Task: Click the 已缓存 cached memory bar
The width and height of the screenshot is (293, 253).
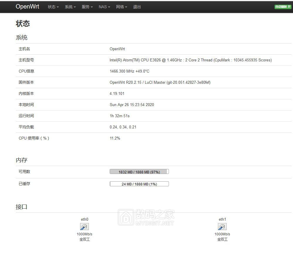Action: pos(139,184)
